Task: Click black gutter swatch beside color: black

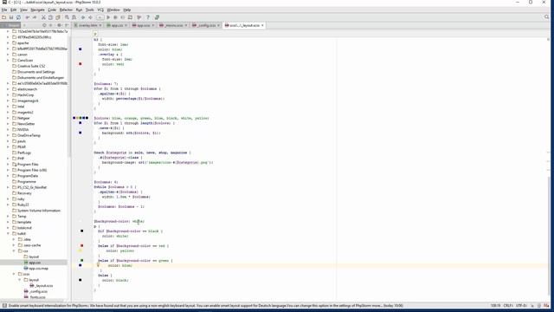Action: (x=81, y=280)
